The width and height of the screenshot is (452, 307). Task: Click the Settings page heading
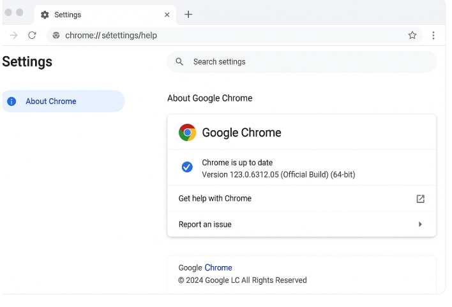27,62
